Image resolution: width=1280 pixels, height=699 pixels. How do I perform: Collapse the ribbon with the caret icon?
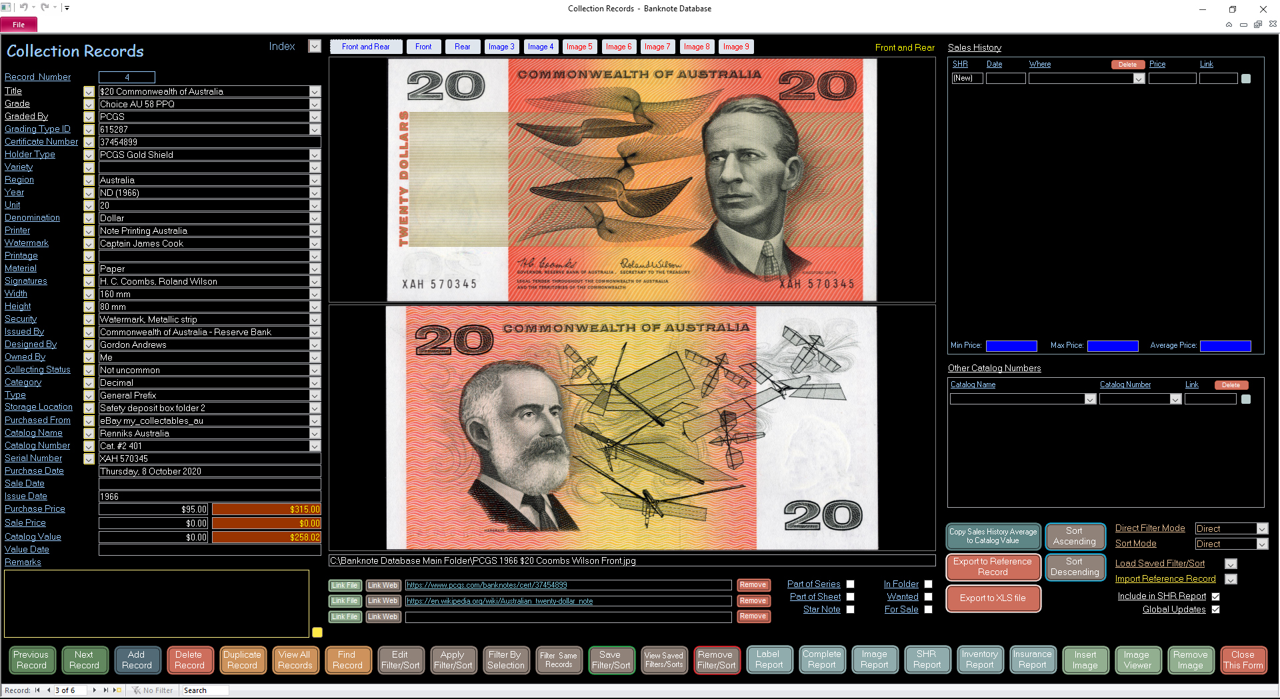point(1228,25)
